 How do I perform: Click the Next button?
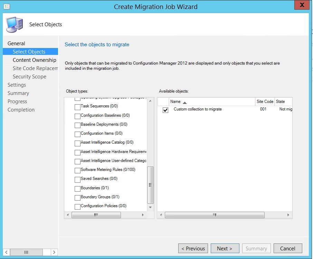point(225,248)
